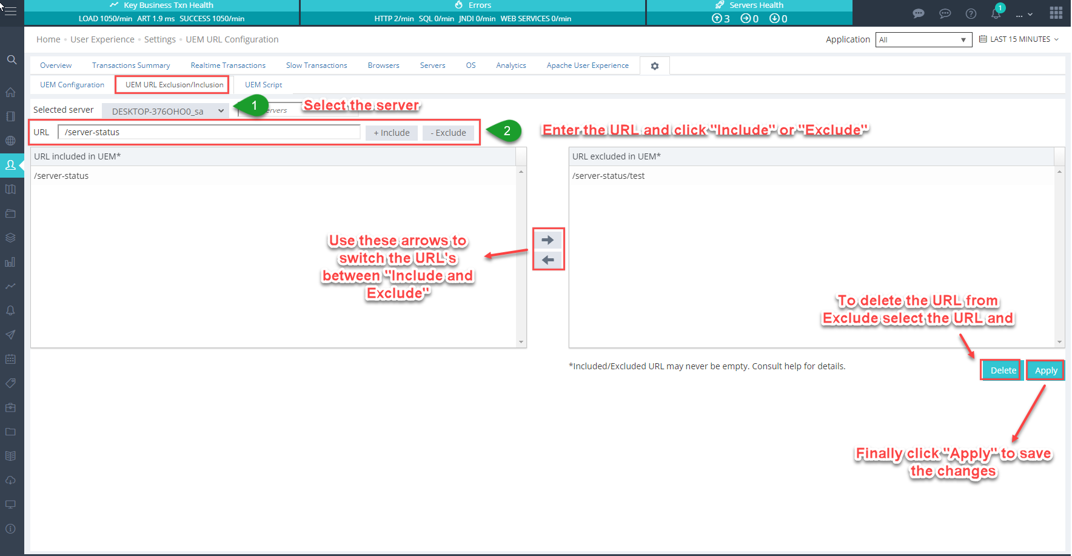Open the apps grid icon
1072x556 pixels.
pos(1056,13)
